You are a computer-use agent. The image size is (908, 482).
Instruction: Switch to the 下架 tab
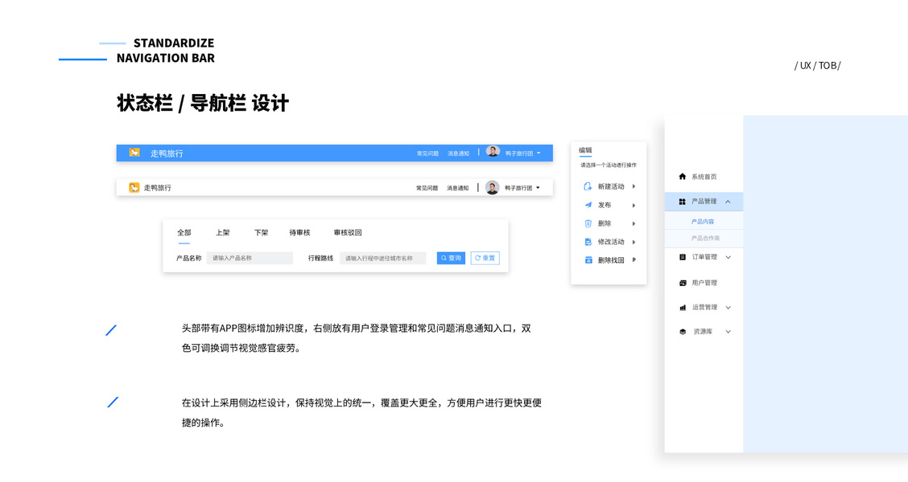[261, 232]
